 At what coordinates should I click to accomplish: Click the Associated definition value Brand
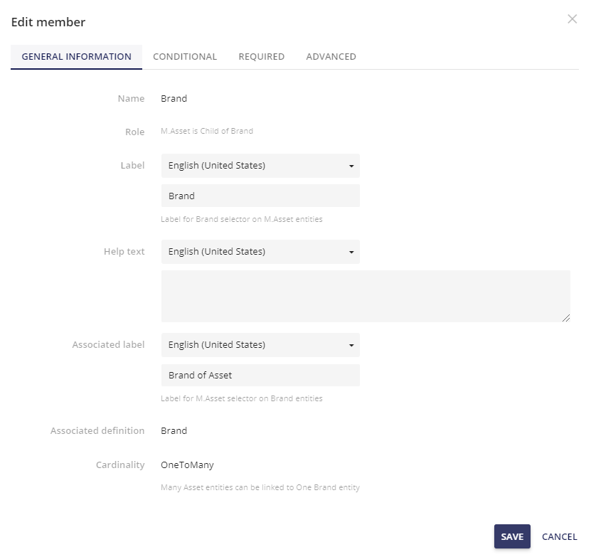(174, 430)
